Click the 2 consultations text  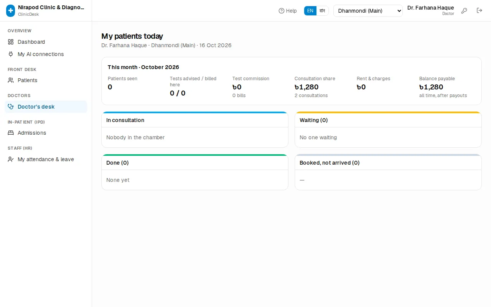tap(311, 96)
